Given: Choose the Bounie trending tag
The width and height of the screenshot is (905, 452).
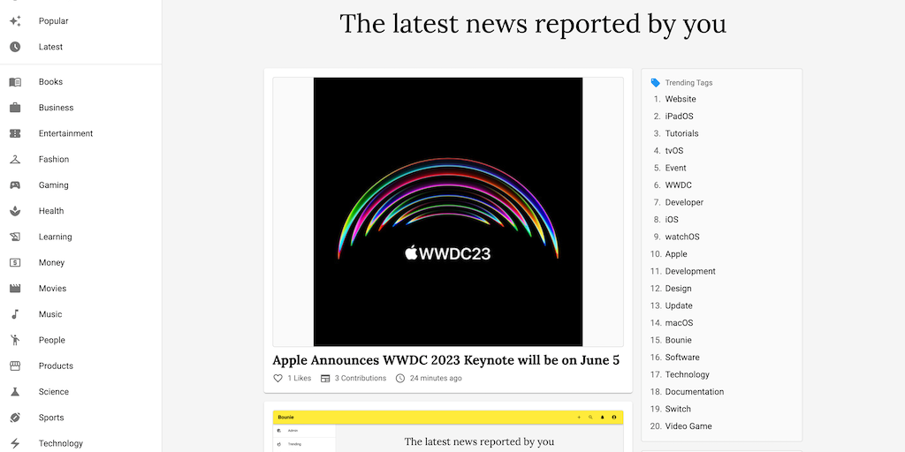Looking at the screenshot, I should 678,340.
